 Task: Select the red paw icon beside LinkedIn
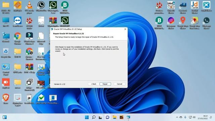tap(159, 5)
